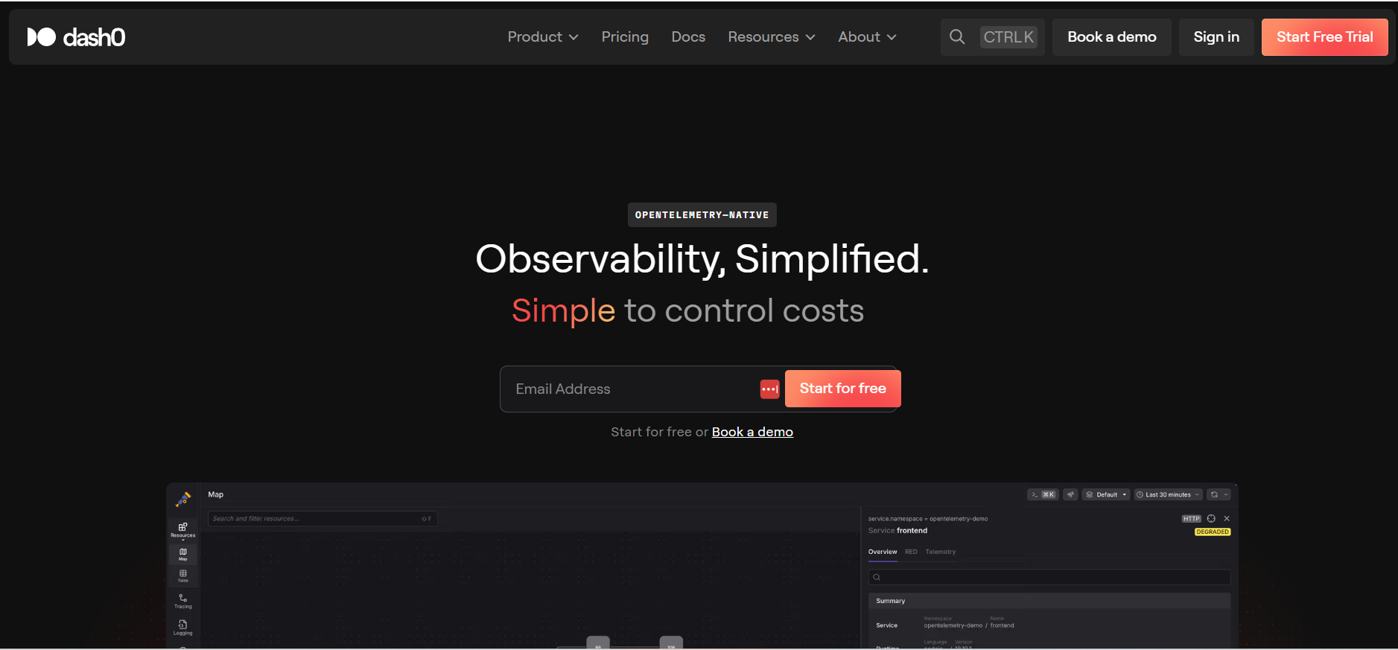The height and width of the screenshot is (650, 1398).
Task: Select the Tracing icon in the sidebar
Action: pos(182,601)
